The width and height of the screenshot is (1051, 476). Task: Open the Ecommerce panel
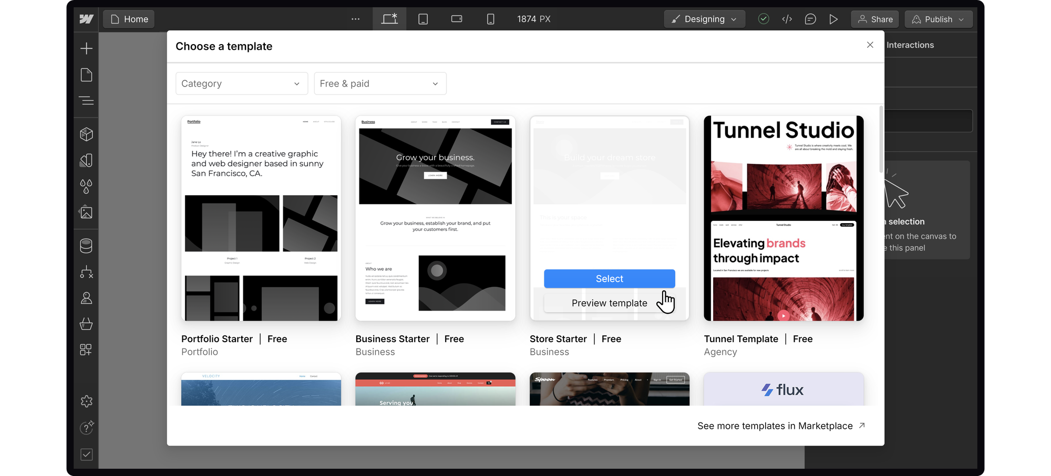click(86, 324)
